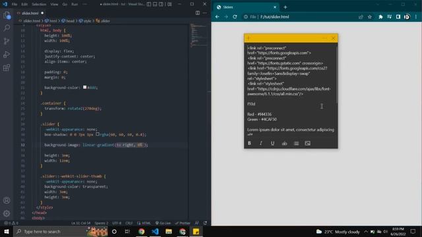This screenshot has width=422, height=237.
Task: Open the Edit menu
Action: point(24,5)
